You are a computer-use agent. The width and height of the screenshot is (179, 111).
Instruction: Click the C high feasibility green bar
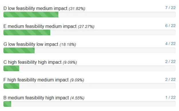tap(11, 68)
